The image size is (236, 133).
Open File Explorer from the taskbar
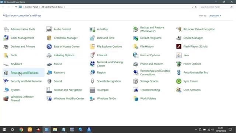(55, 130)
